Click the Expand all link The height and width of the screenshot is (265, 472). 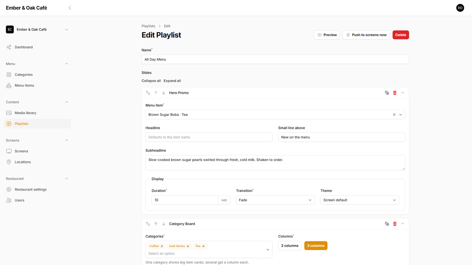[172, 81]
